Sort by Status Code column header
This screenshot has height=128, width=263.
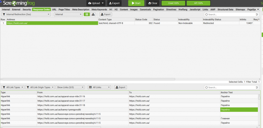point(144,20)
